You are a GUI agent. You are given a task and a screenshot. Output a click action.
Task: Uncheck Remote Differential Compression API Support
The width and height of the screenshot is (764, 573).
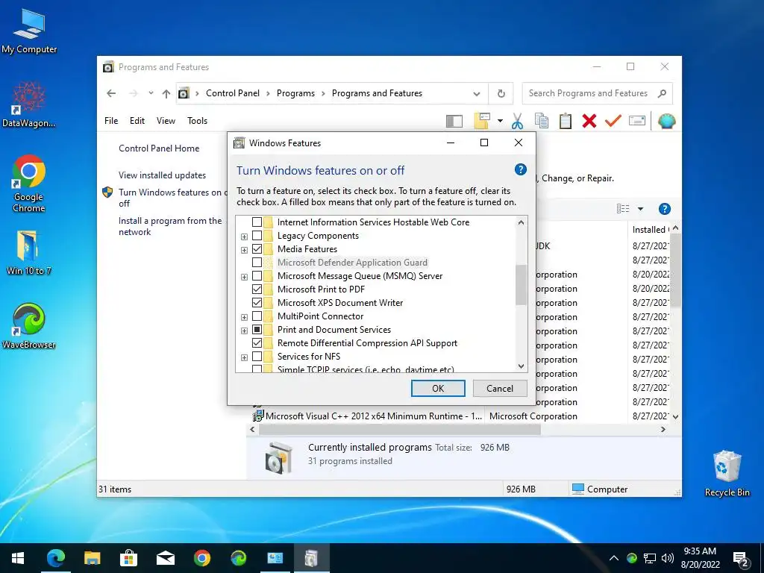click(257, 343)
